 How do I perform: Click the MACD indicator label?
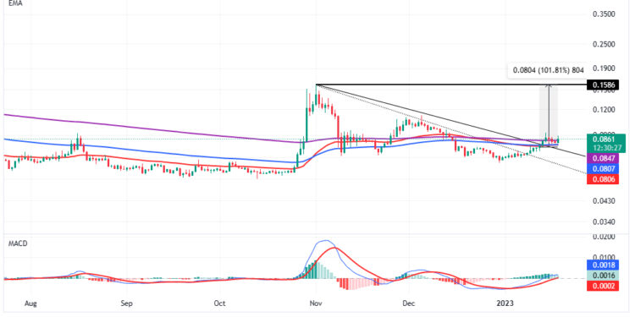[18, 244]
